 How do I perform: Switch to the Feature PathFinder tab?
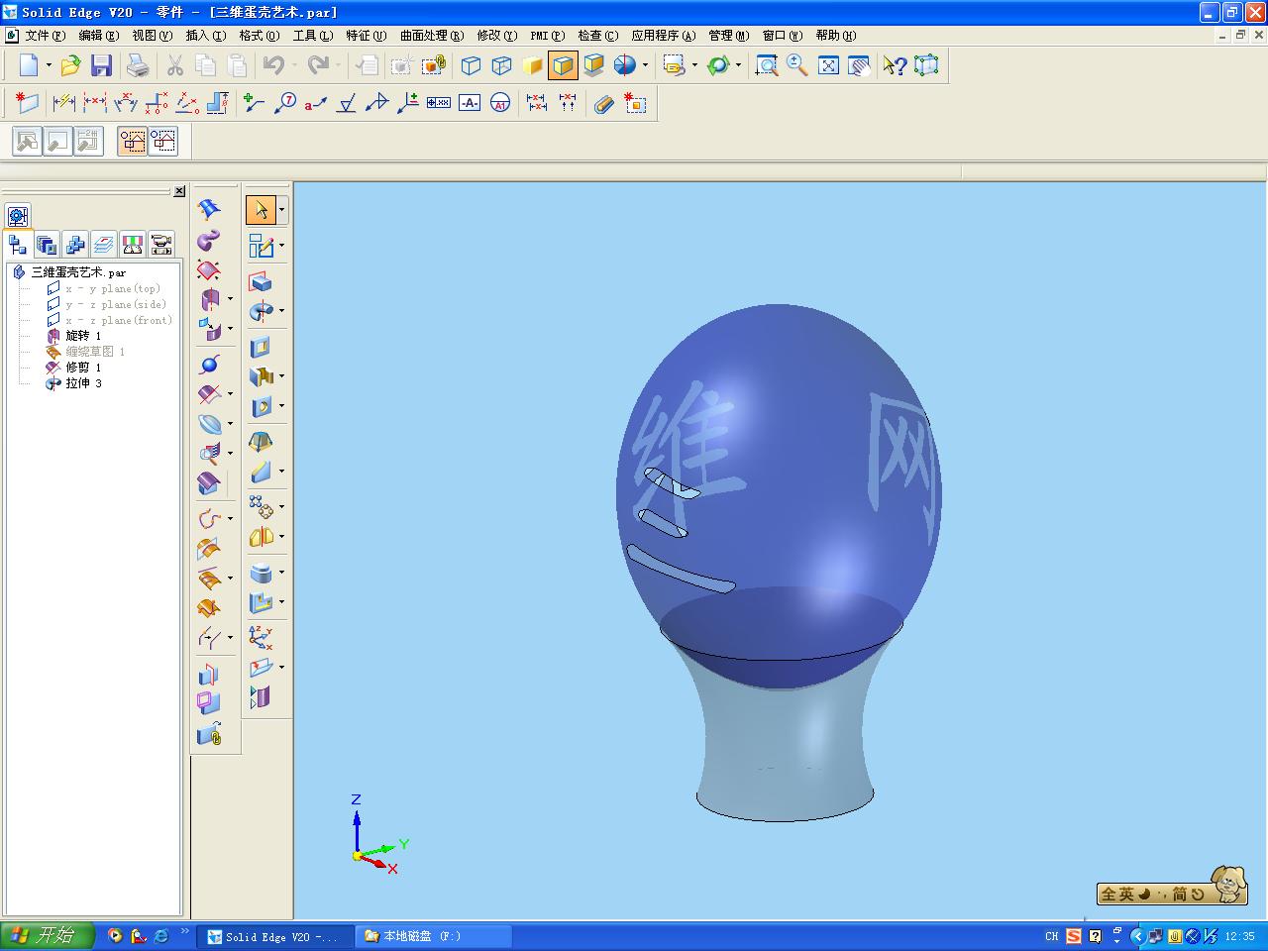pos(18,244)
